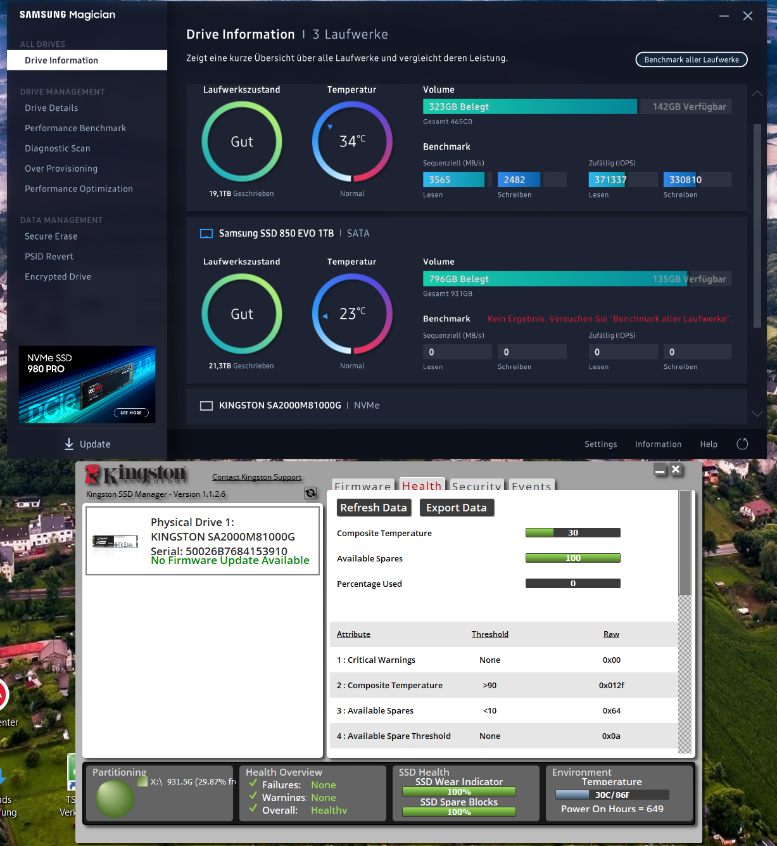Click Update in Samsung Magician sidebar
This screenshot has width=777, height=846.
87,444
